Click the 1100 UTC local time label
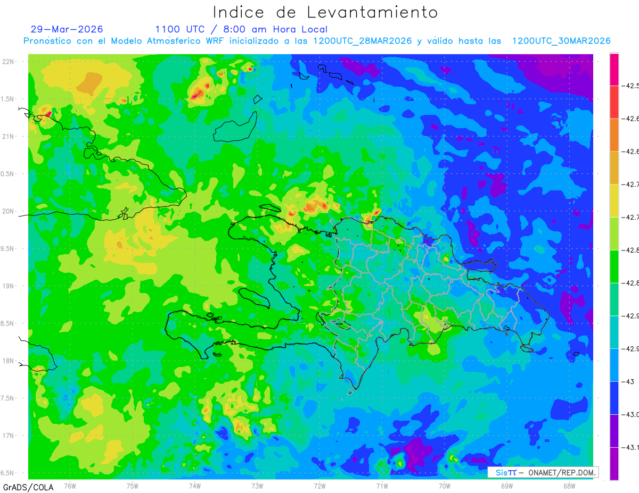The height and width of the screenshot is (493, 639). click(x=241, y=29)
